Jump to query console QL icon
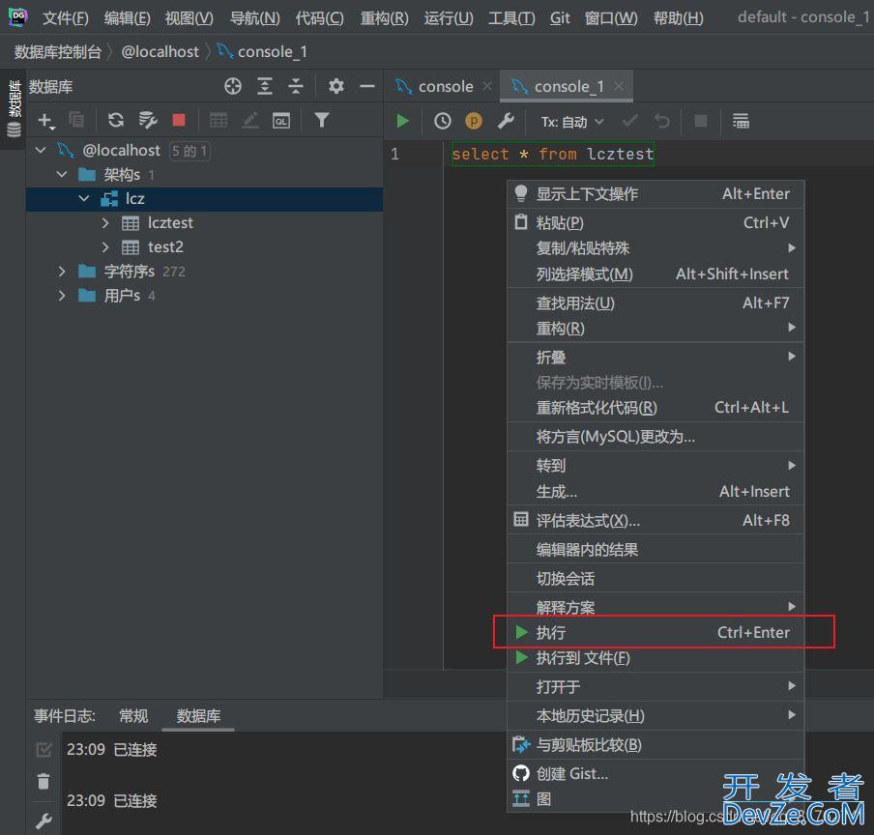This screenshot has height=835, width=874. click(281, 120)
